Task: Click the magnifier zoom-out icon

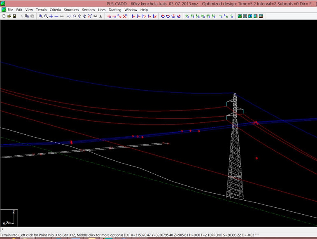Action: (46, 16)
